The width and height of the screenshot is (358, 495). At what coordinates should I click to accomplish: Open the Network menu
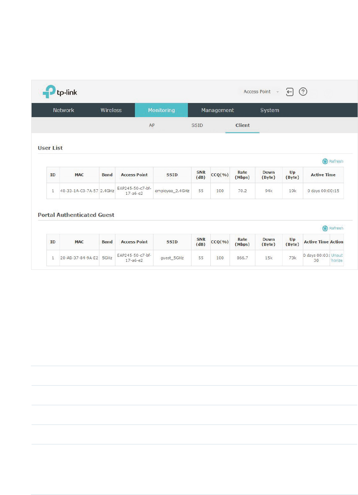[63, 110]
